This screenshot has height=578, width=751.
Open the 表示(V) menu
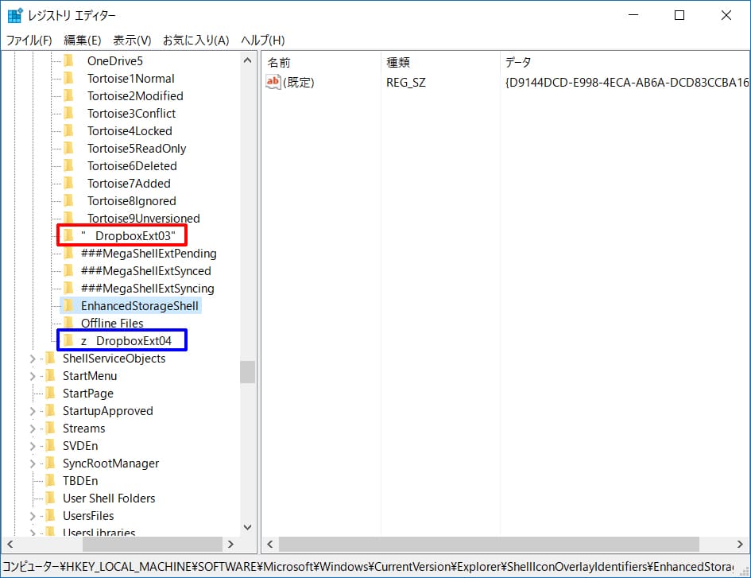132,41
